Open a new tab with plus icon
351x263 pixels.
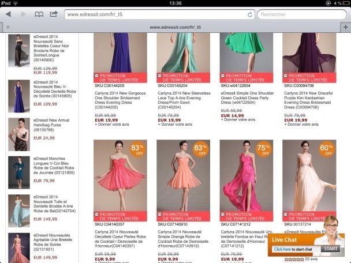coord(345,27)
